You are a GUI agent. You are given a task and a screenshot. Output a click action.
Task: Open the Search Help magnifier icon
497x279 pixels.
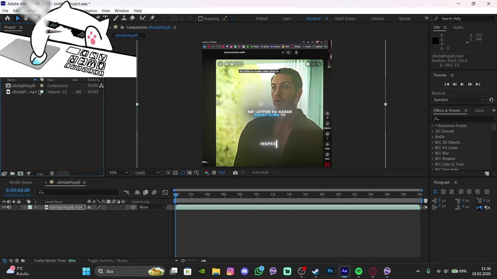click(436, 18)
